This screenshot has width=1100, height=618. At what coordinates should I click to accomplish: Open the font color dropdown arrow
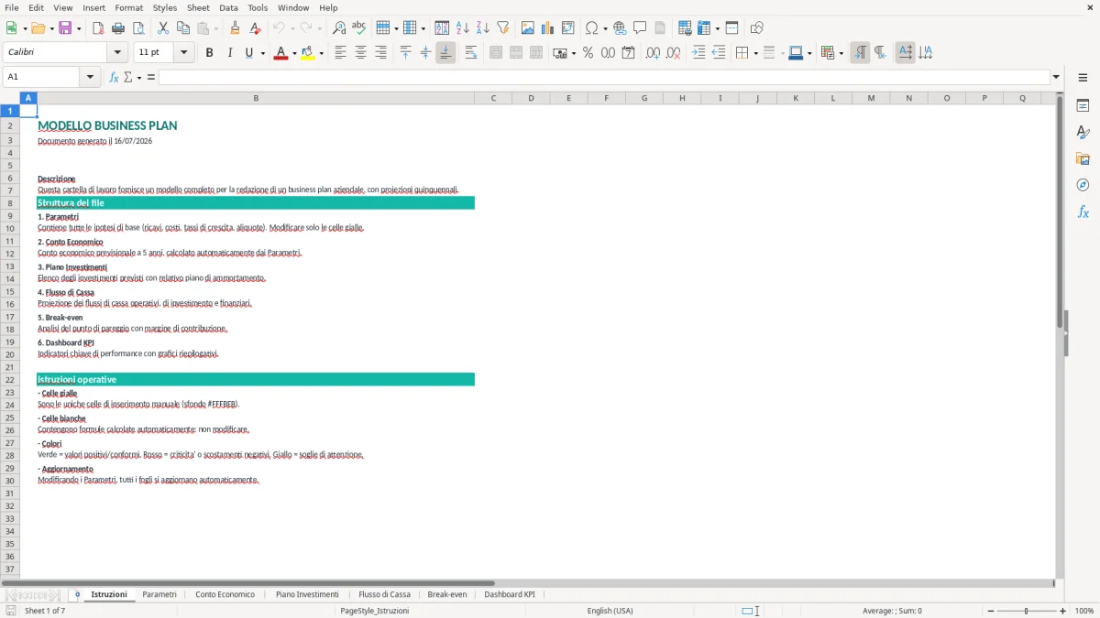point(293,53)
